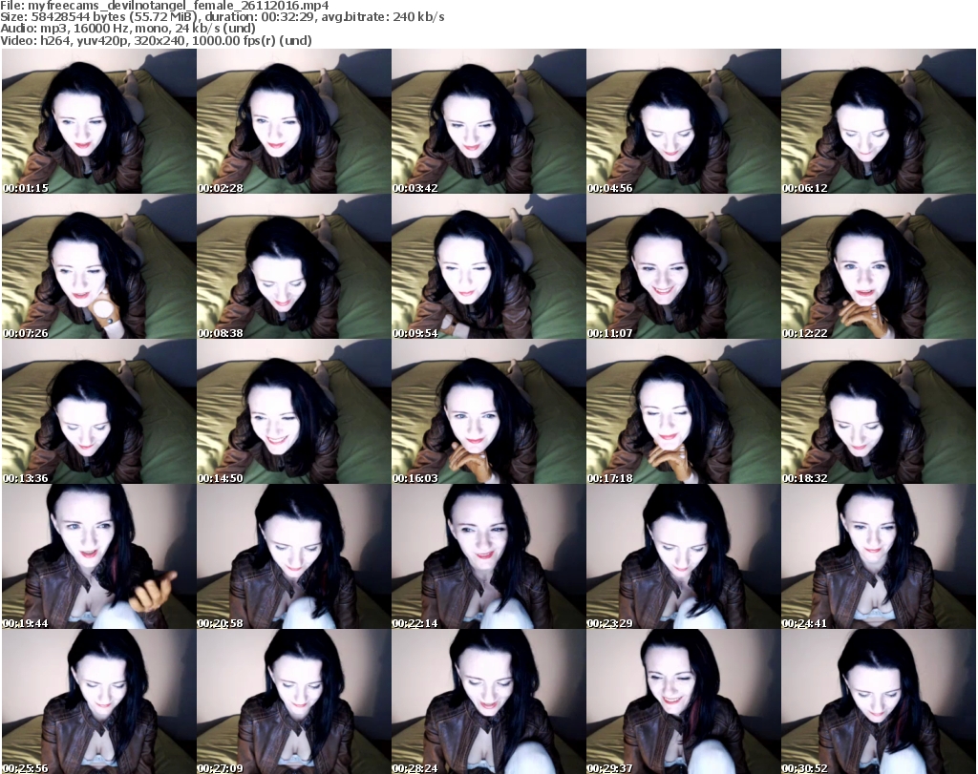
Task: Select the thumbnail timestamped 00:13:36
Action: click(99, 411)
